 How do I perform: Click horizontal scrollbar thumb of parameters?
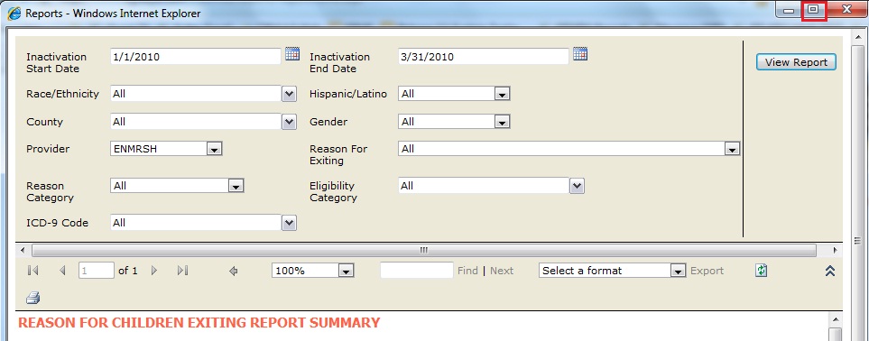[424, 251]
